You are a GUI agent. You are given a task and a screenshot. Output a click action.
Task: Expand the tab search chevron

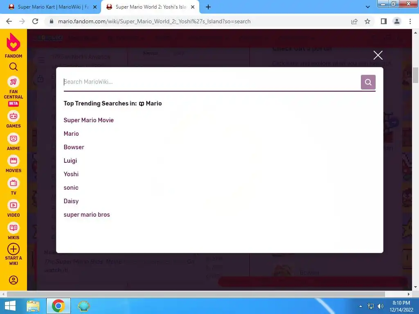tap(368, 7)
